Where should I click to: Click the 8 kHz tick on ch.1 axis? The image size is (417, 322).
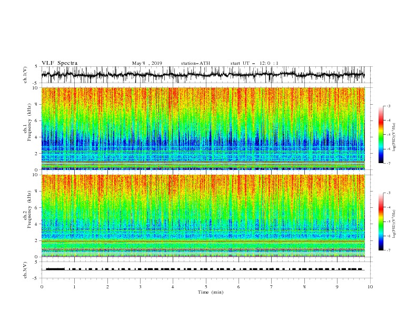pyautogui.click(x=37, y=104)
